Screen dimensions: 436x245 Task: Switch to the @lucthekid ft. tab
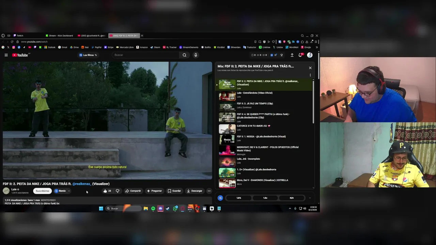[92, 36]
